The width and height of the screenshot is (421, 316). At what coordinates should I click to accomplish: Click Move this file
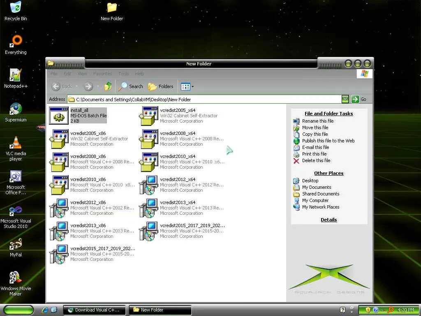pos(315,128)
